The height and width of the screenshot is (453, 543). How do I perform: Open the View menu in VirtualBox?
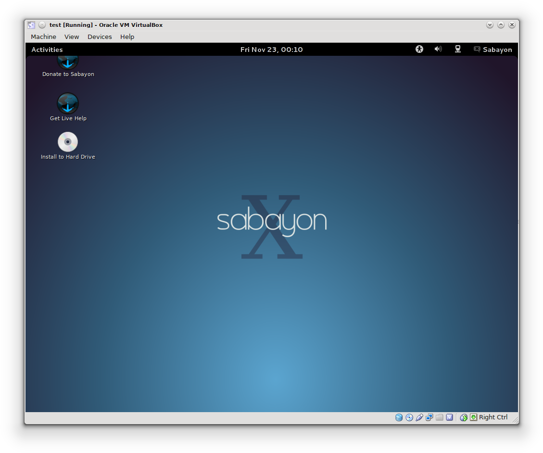tap(72, 37)
